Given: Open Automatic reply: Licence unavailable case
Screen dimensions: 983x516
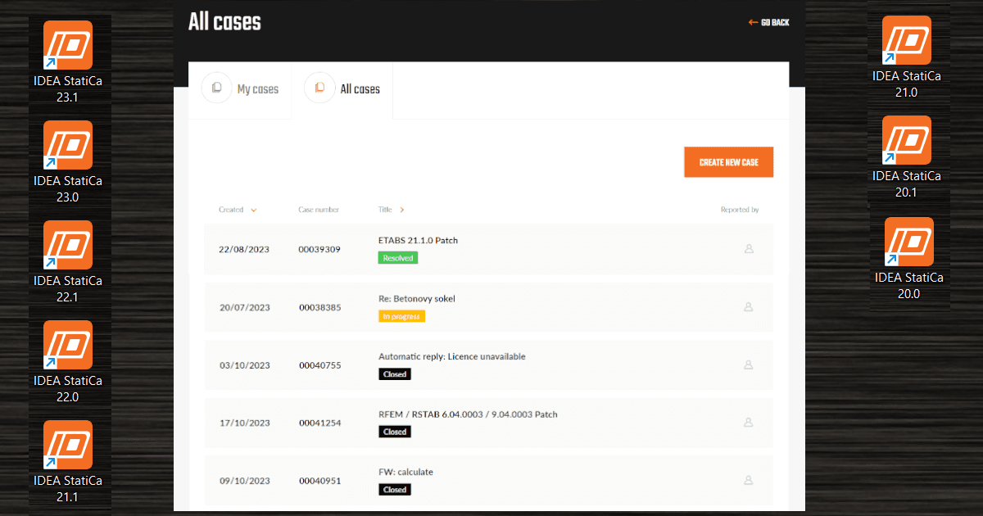Looking at the screenshot, I should click(452, 357).
